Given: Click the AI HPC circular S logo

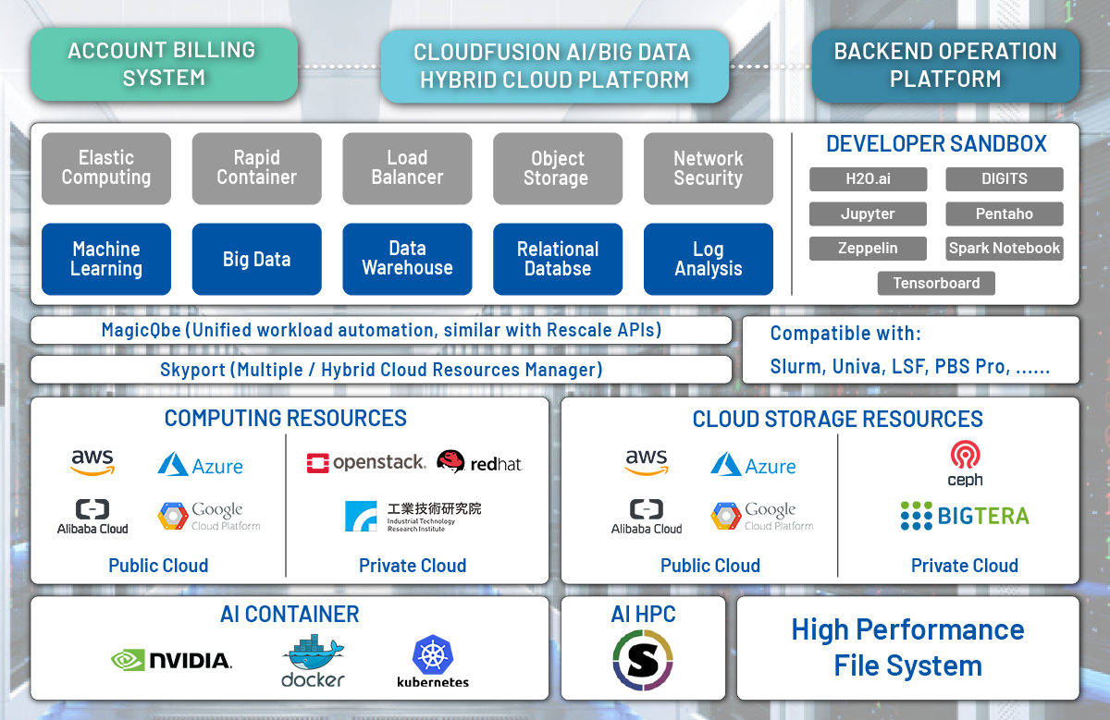Looking at the screenshot, I should coord(643,661).
